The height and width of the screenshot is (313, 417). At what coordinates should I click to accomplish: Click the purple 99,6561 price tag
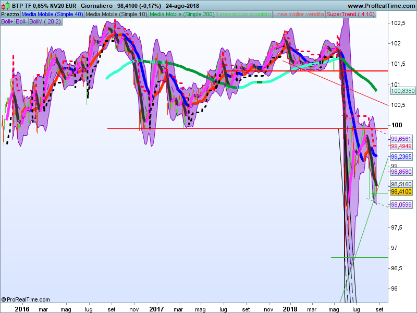pos(401,139)
